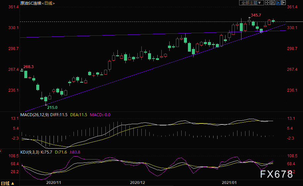Click the 268.3 price marker
The height and width of the screenshot is (186, 303).
pos(28,67)
